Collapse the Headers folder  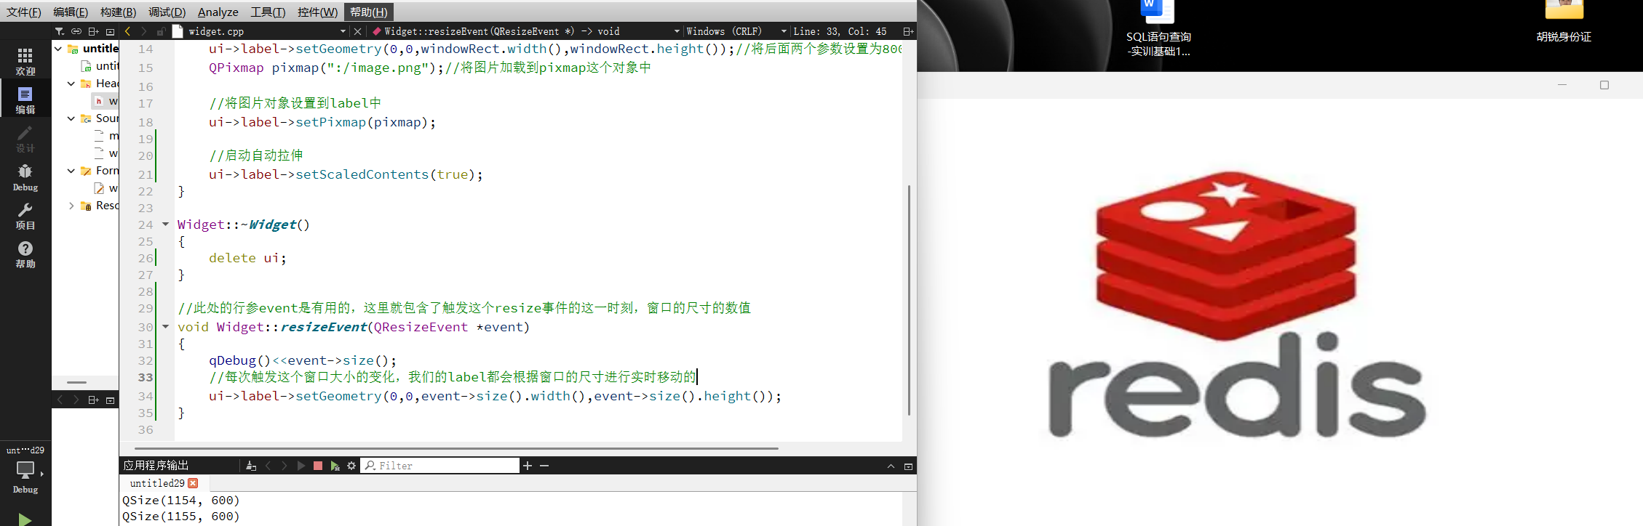(71, 84)
